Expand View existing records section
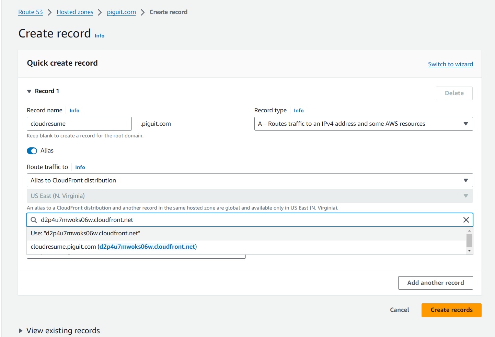This screenshot has width=495, height=337. click(21, 330)
